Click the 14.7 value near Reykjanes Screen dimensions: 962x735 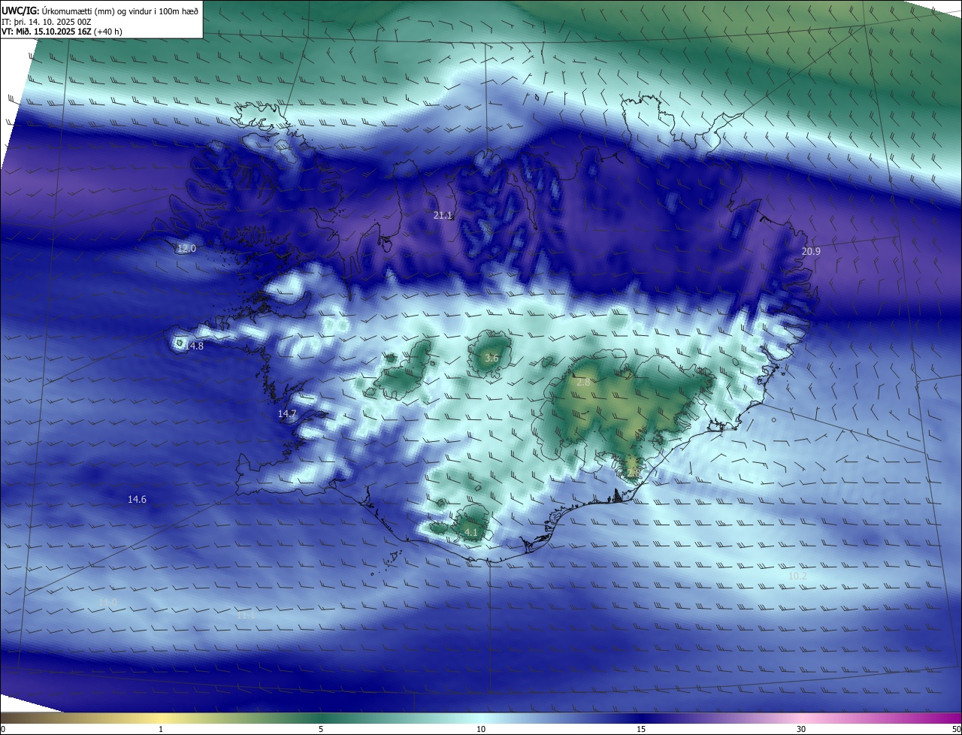coord(288,414)
